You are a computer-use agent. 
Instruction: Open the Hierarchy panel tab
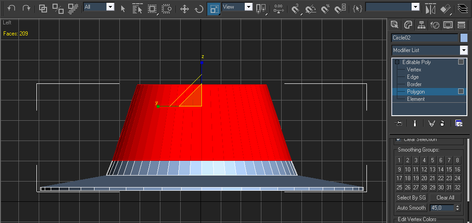click(x=421, y=25)
